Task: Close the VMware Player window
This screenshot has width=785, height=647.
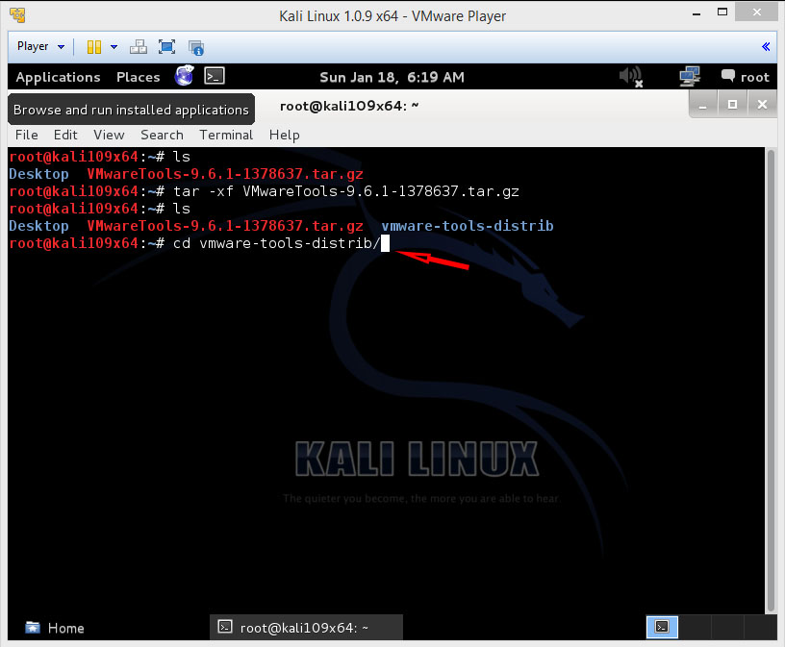Action: (756, 12)
